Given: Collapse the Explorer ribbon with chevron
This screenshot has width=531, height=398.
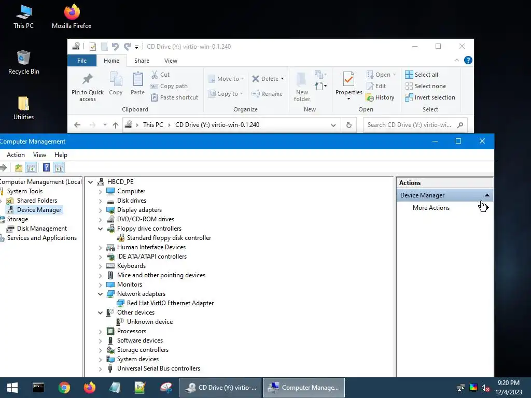Looking at the screenshot, I should point(456,60).
